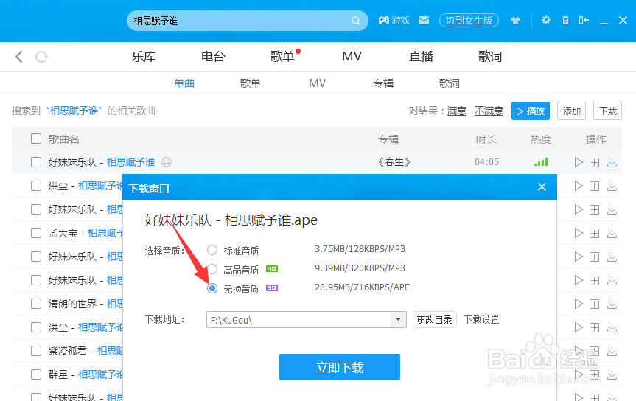
Task: Open the 歌单 main tab
Action: click(x=282, y=57)
